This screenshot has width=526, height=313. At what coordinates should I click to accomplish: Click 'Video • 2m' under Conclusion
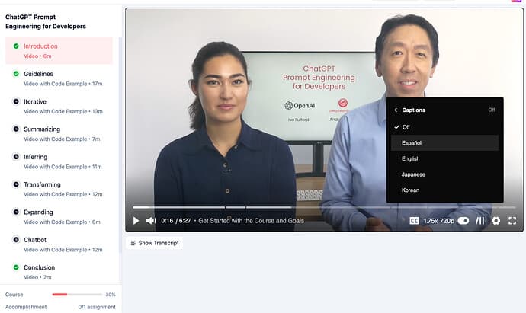coord(37,277)
